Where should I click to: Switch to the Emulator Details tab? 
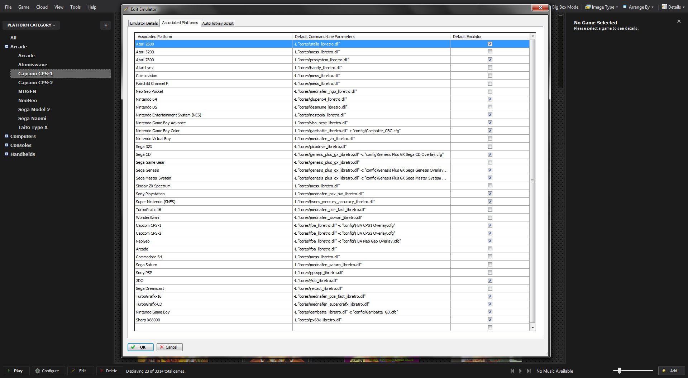click(x=144, y=23)
